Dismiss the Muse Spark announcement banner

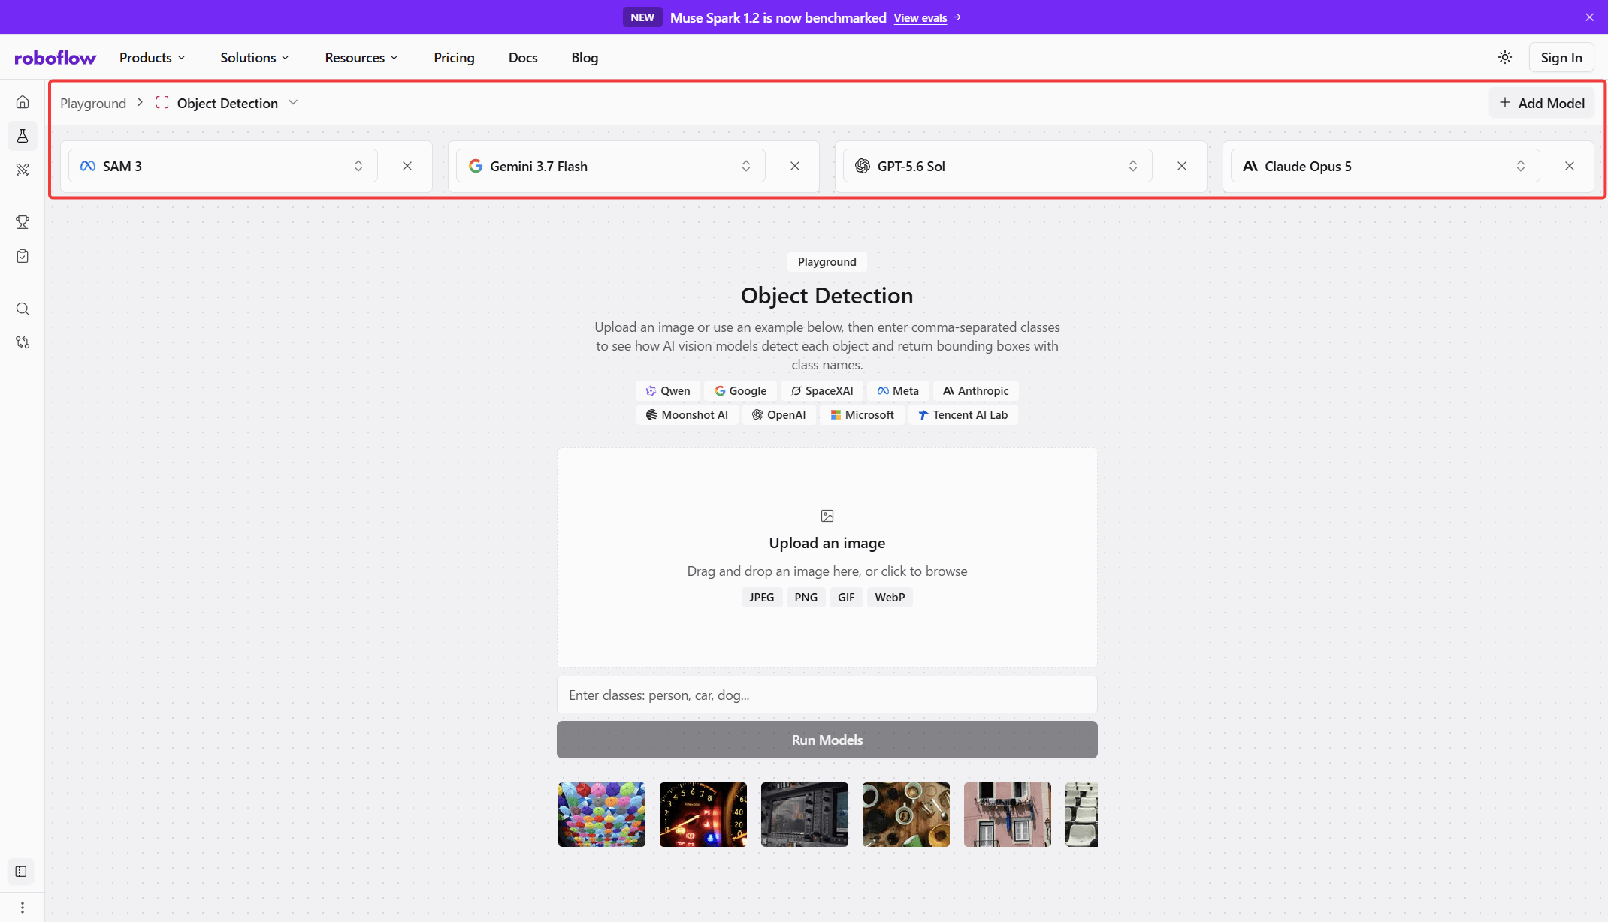click(x=1590, y=17)
